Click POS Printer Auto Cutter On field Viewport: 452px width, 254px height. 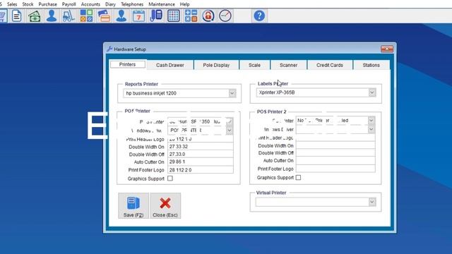coord(201,162)
